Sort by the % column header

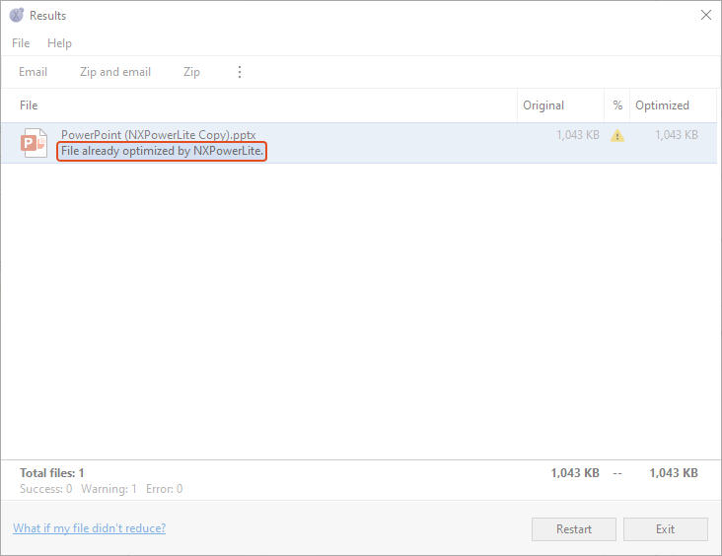point(617,105)
